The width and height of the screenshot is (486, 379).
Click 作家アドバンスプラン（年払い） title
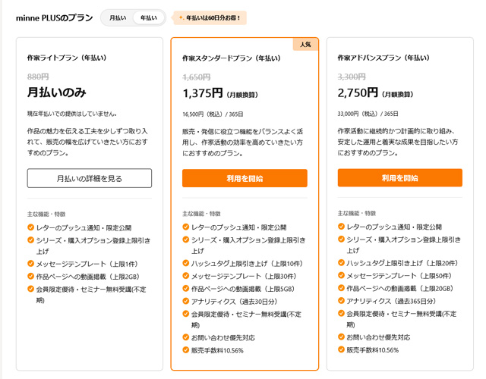(383, 58)
